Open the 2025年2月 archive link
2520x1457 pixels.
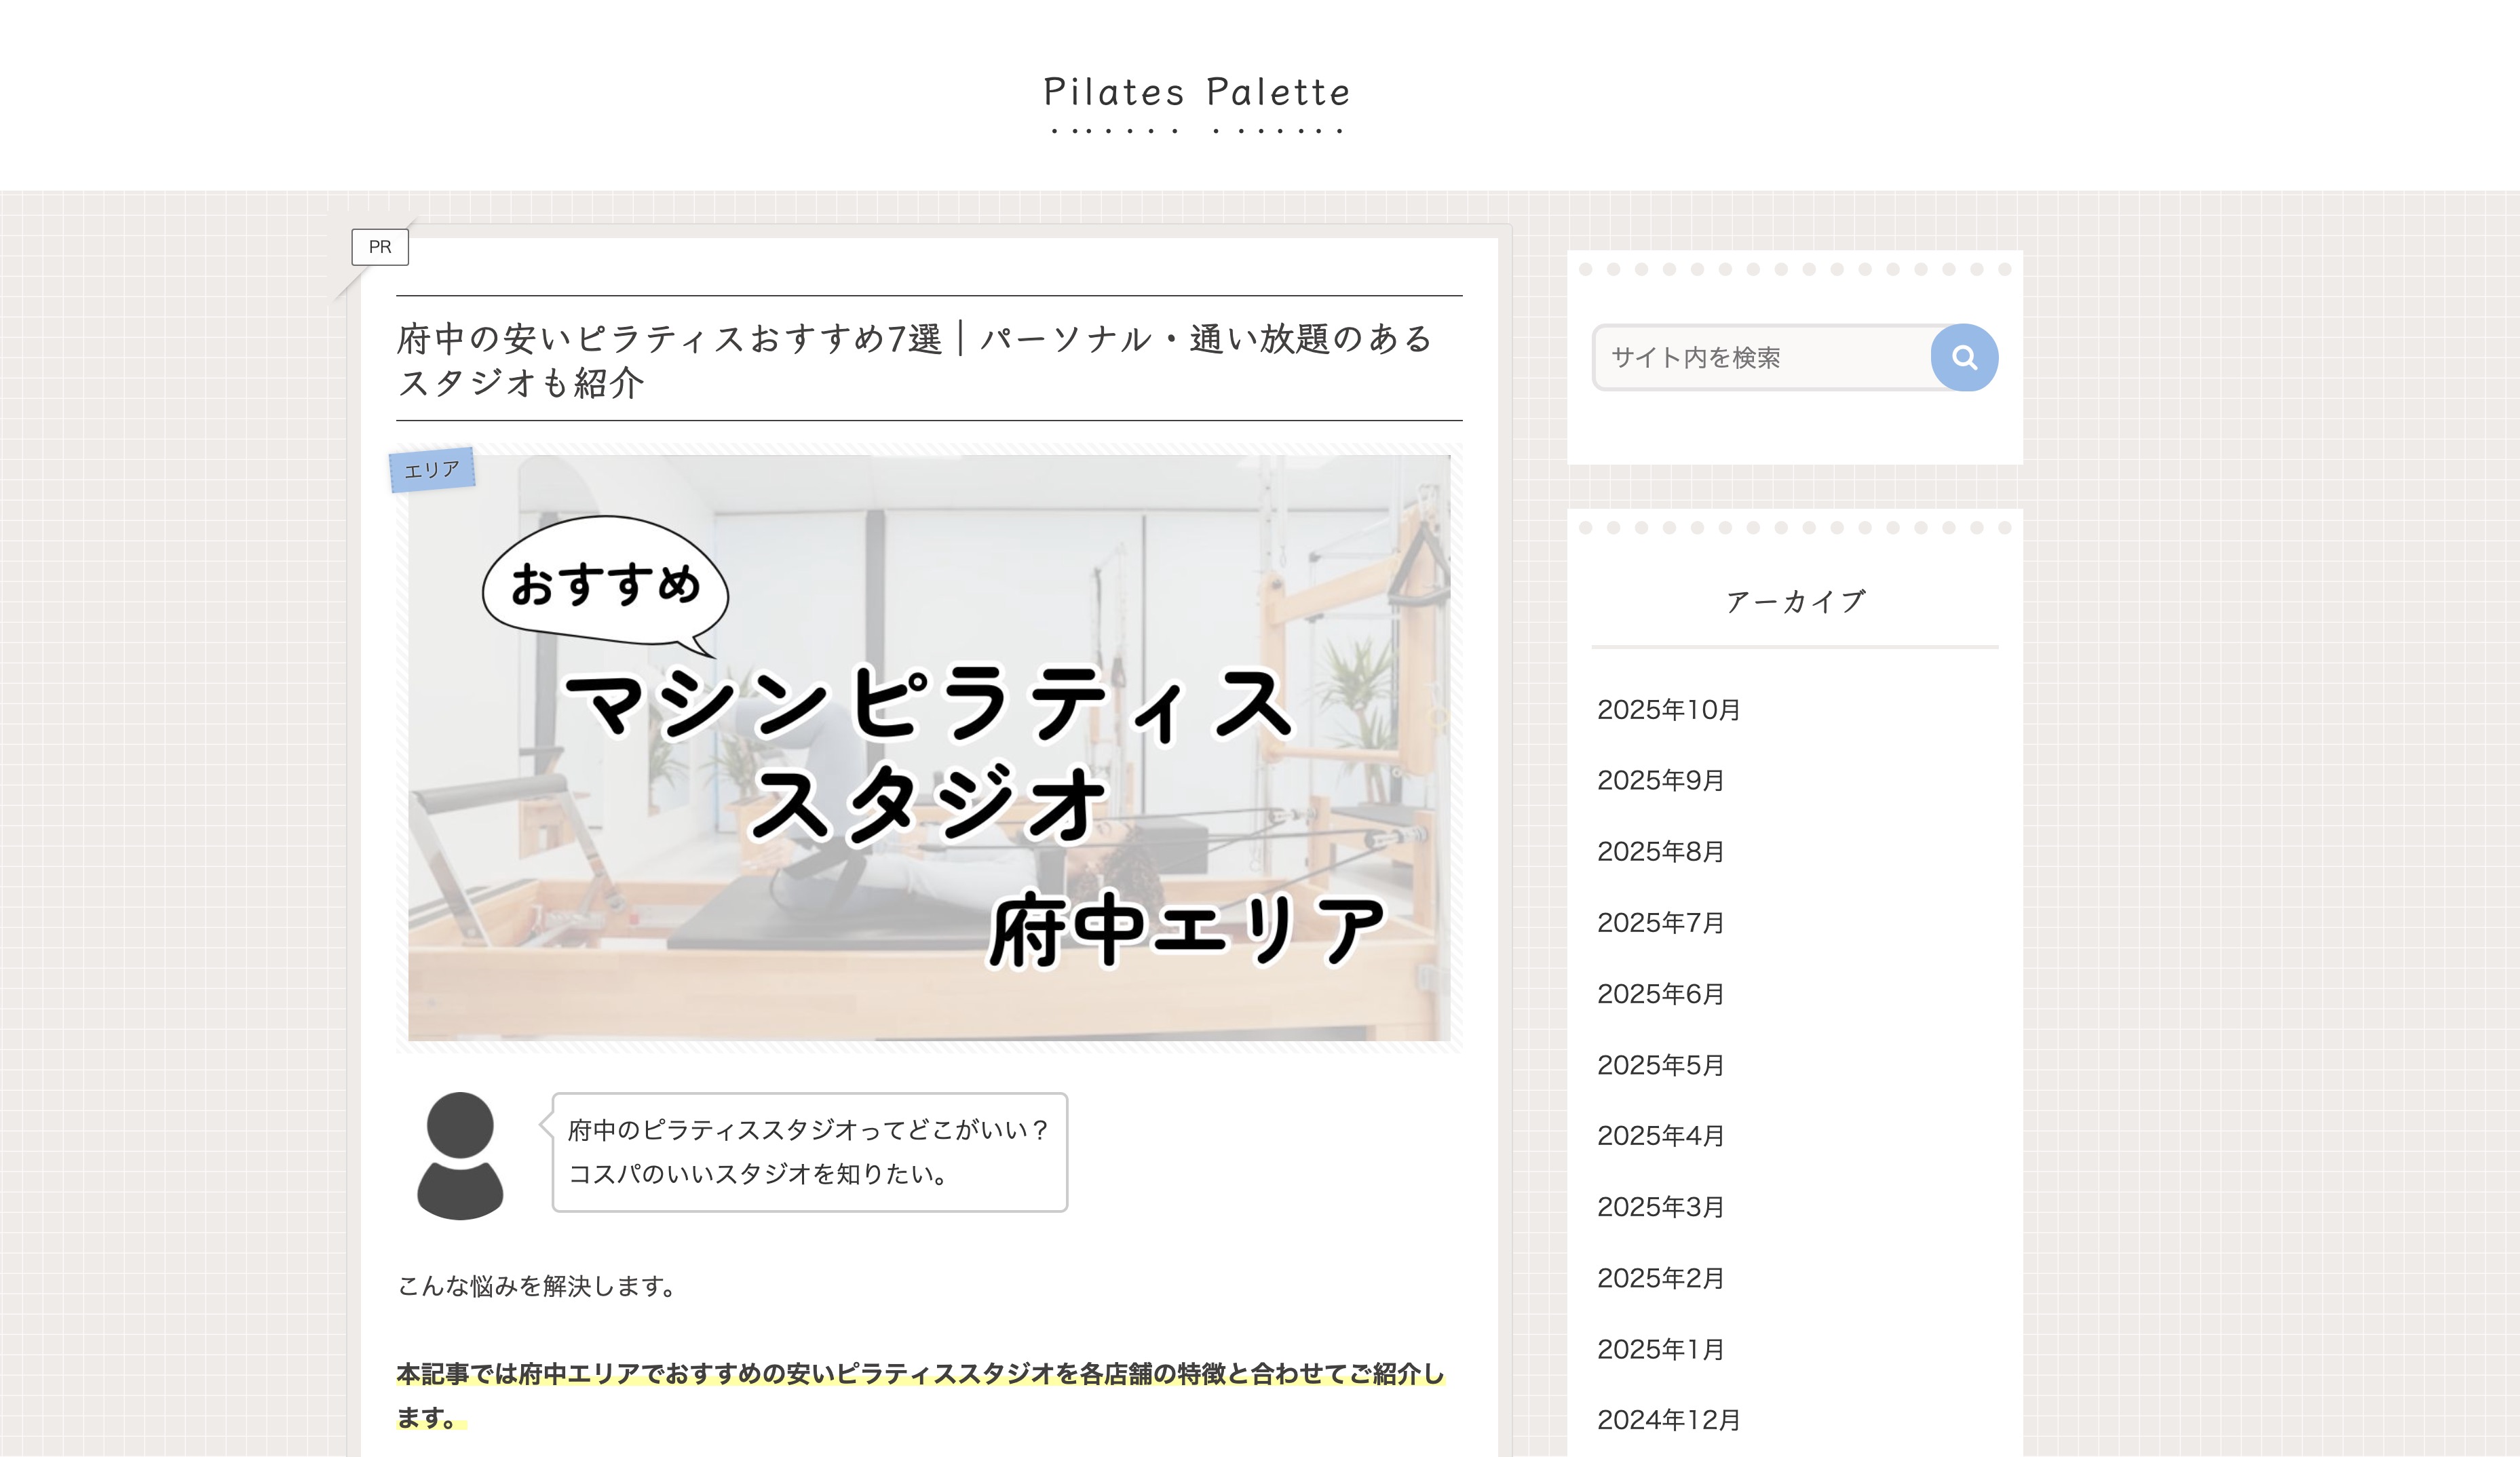[1660, 1278]
